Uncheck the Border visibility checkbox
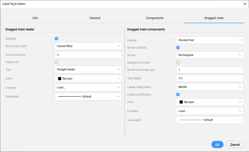Viewport: 249px width, 152px height. click(178, 48)
